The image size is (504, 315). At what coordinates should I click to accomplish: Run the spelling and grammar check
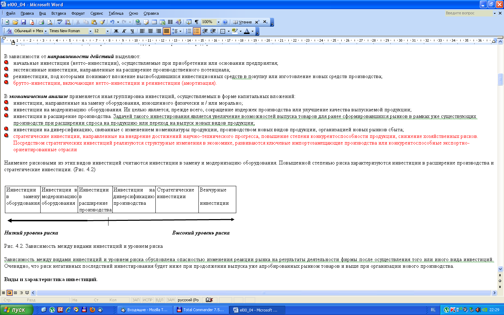click(59, 22)
